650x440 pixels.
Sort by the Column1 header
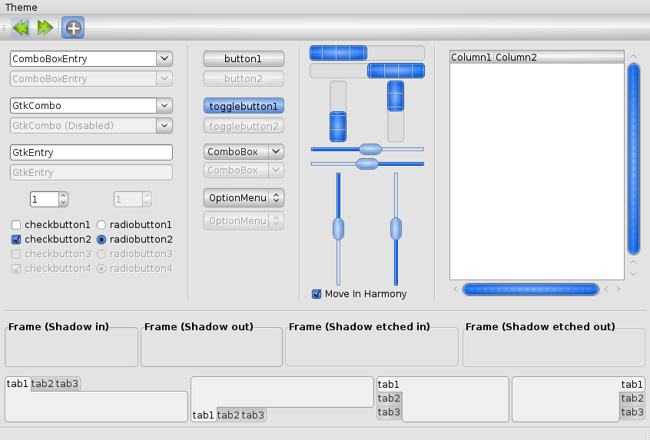[x=471, y=57]
